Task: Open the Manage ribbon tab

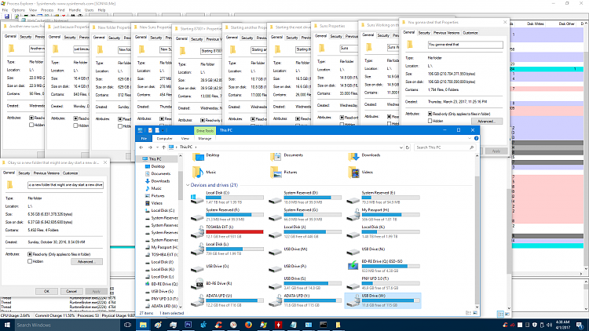Action: [205, 139]
